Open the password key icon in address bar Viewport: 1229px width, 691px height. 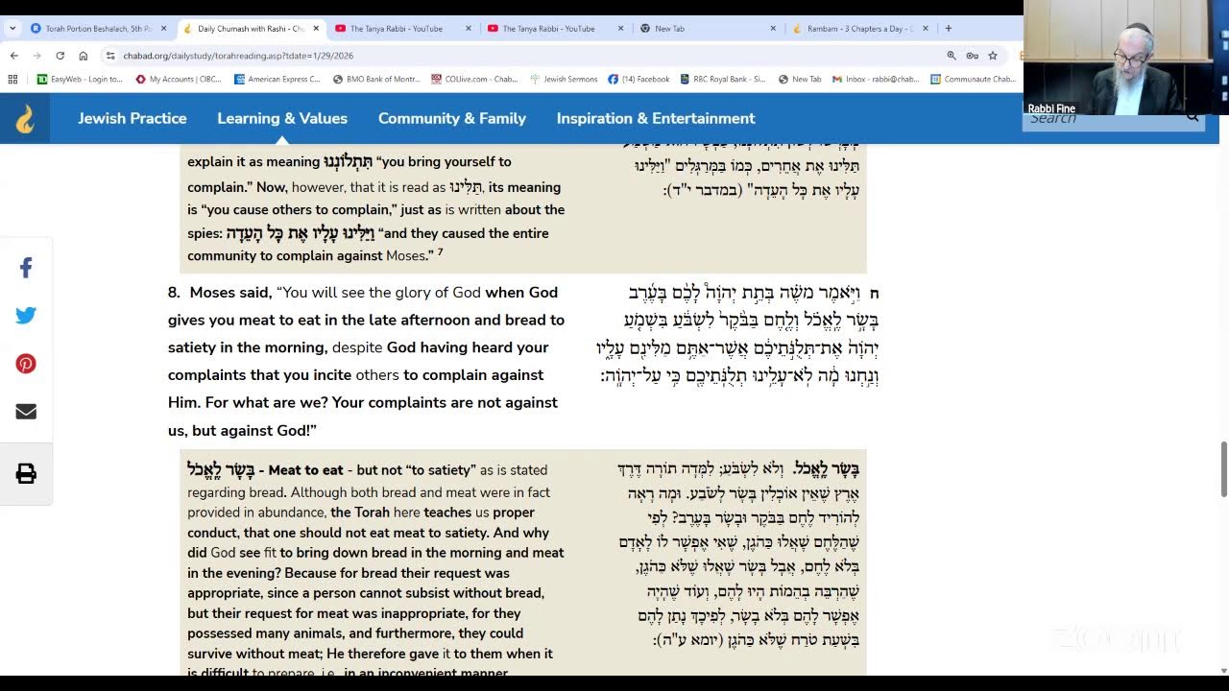pos(972,56)
